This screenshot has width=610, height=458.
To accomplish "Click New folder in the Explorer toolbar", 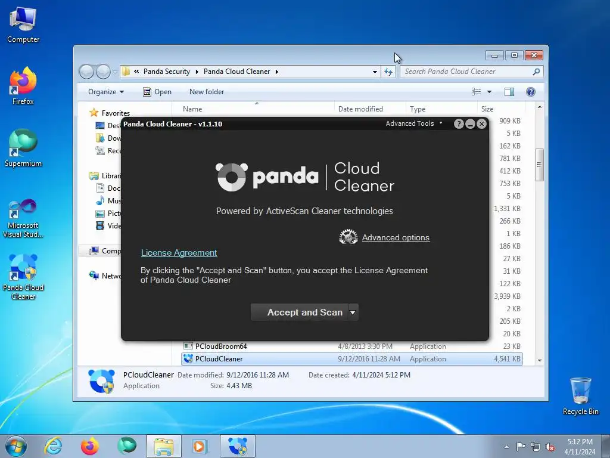I will (x=207, y=92).
